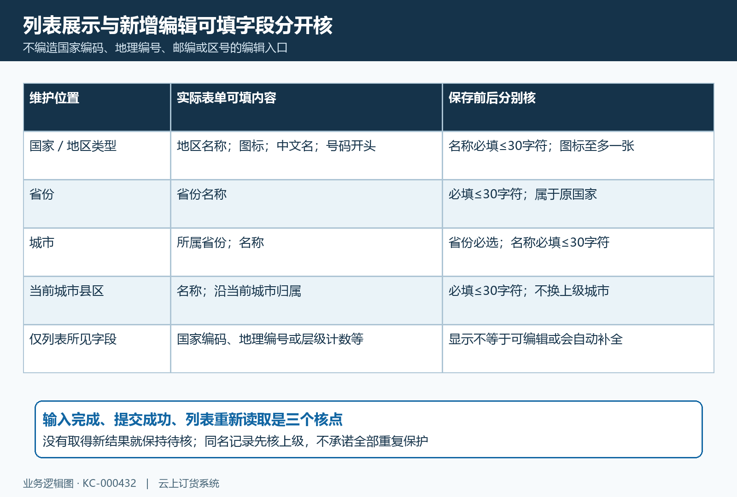Click the 保存前后分别核 column header
737x497 pixels.
pos(578,107)
